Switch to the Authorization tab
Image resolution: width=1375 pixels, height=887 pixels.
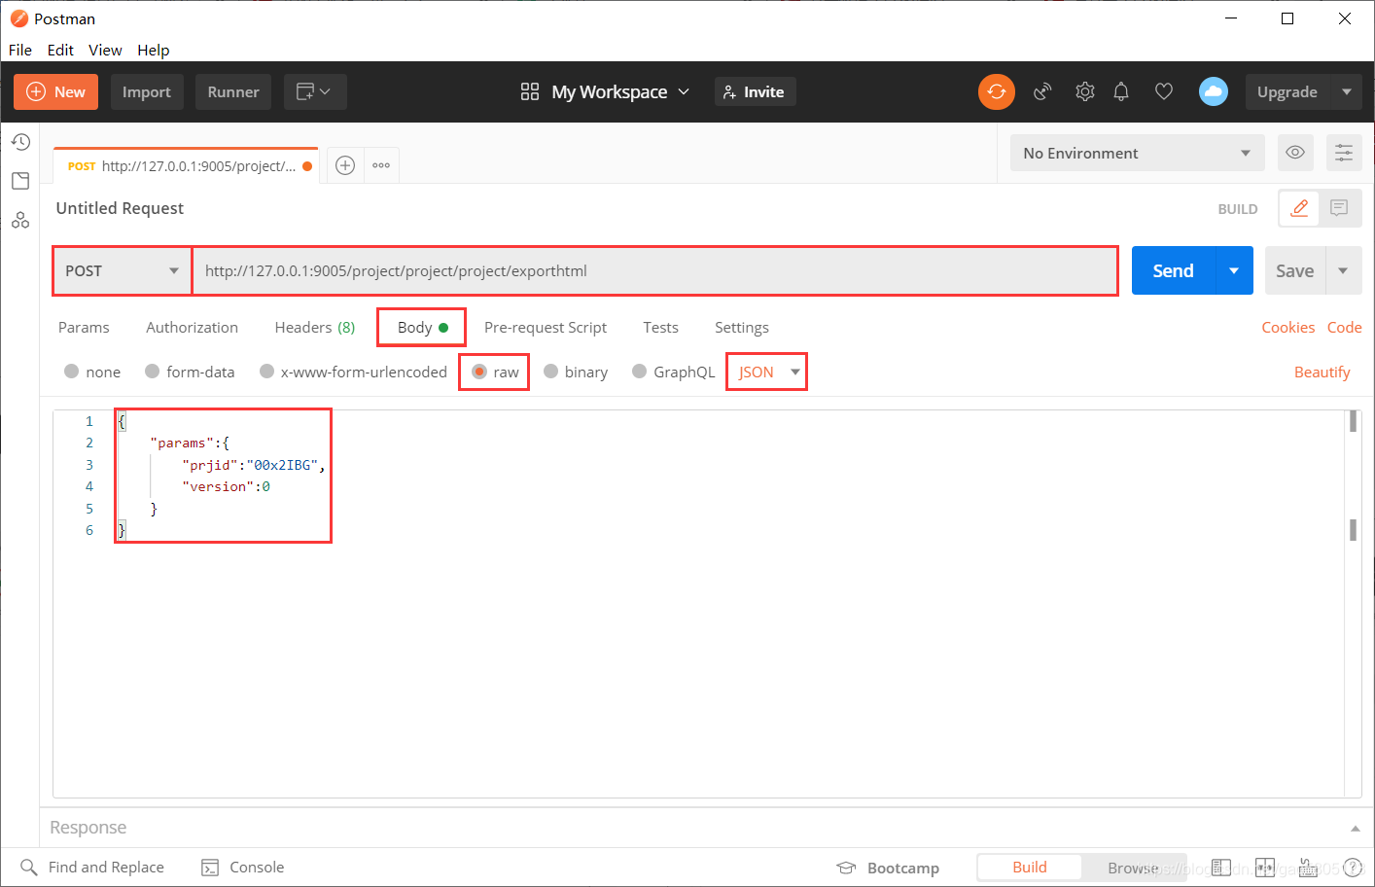(192, 327)
